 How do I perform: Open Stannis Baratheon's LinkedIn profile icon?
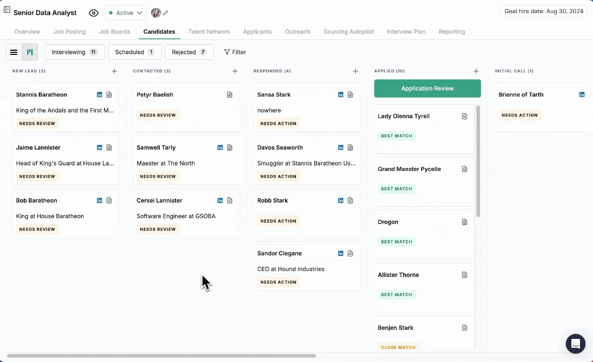pos(100,95)
